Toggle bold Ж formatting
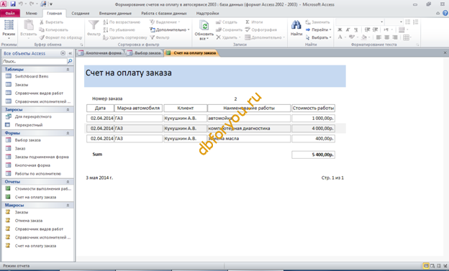 tap(340, 29)
